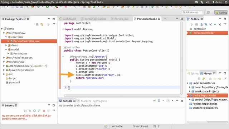The width and height of the screenshot is (229, 129).
Task: Click Collapse All in Package Explorer
Action: (x=37, y=24)
